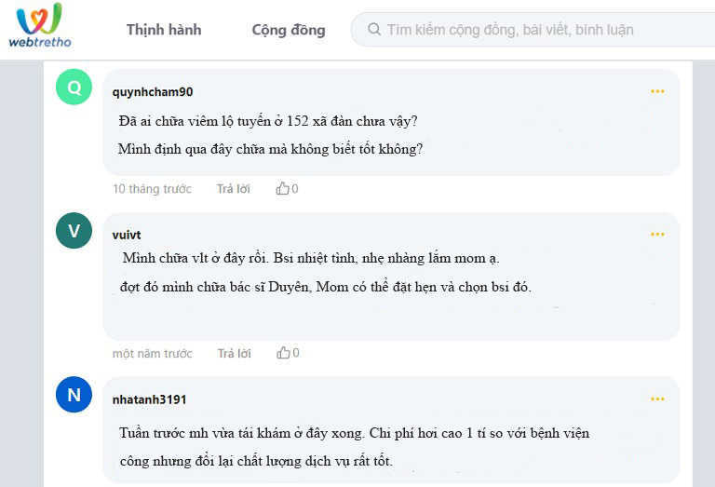The width and height of the screenshot is (715, 487).
Task: Open three-dot options on quynhcham90's comment
Action: tap(657, 91)
